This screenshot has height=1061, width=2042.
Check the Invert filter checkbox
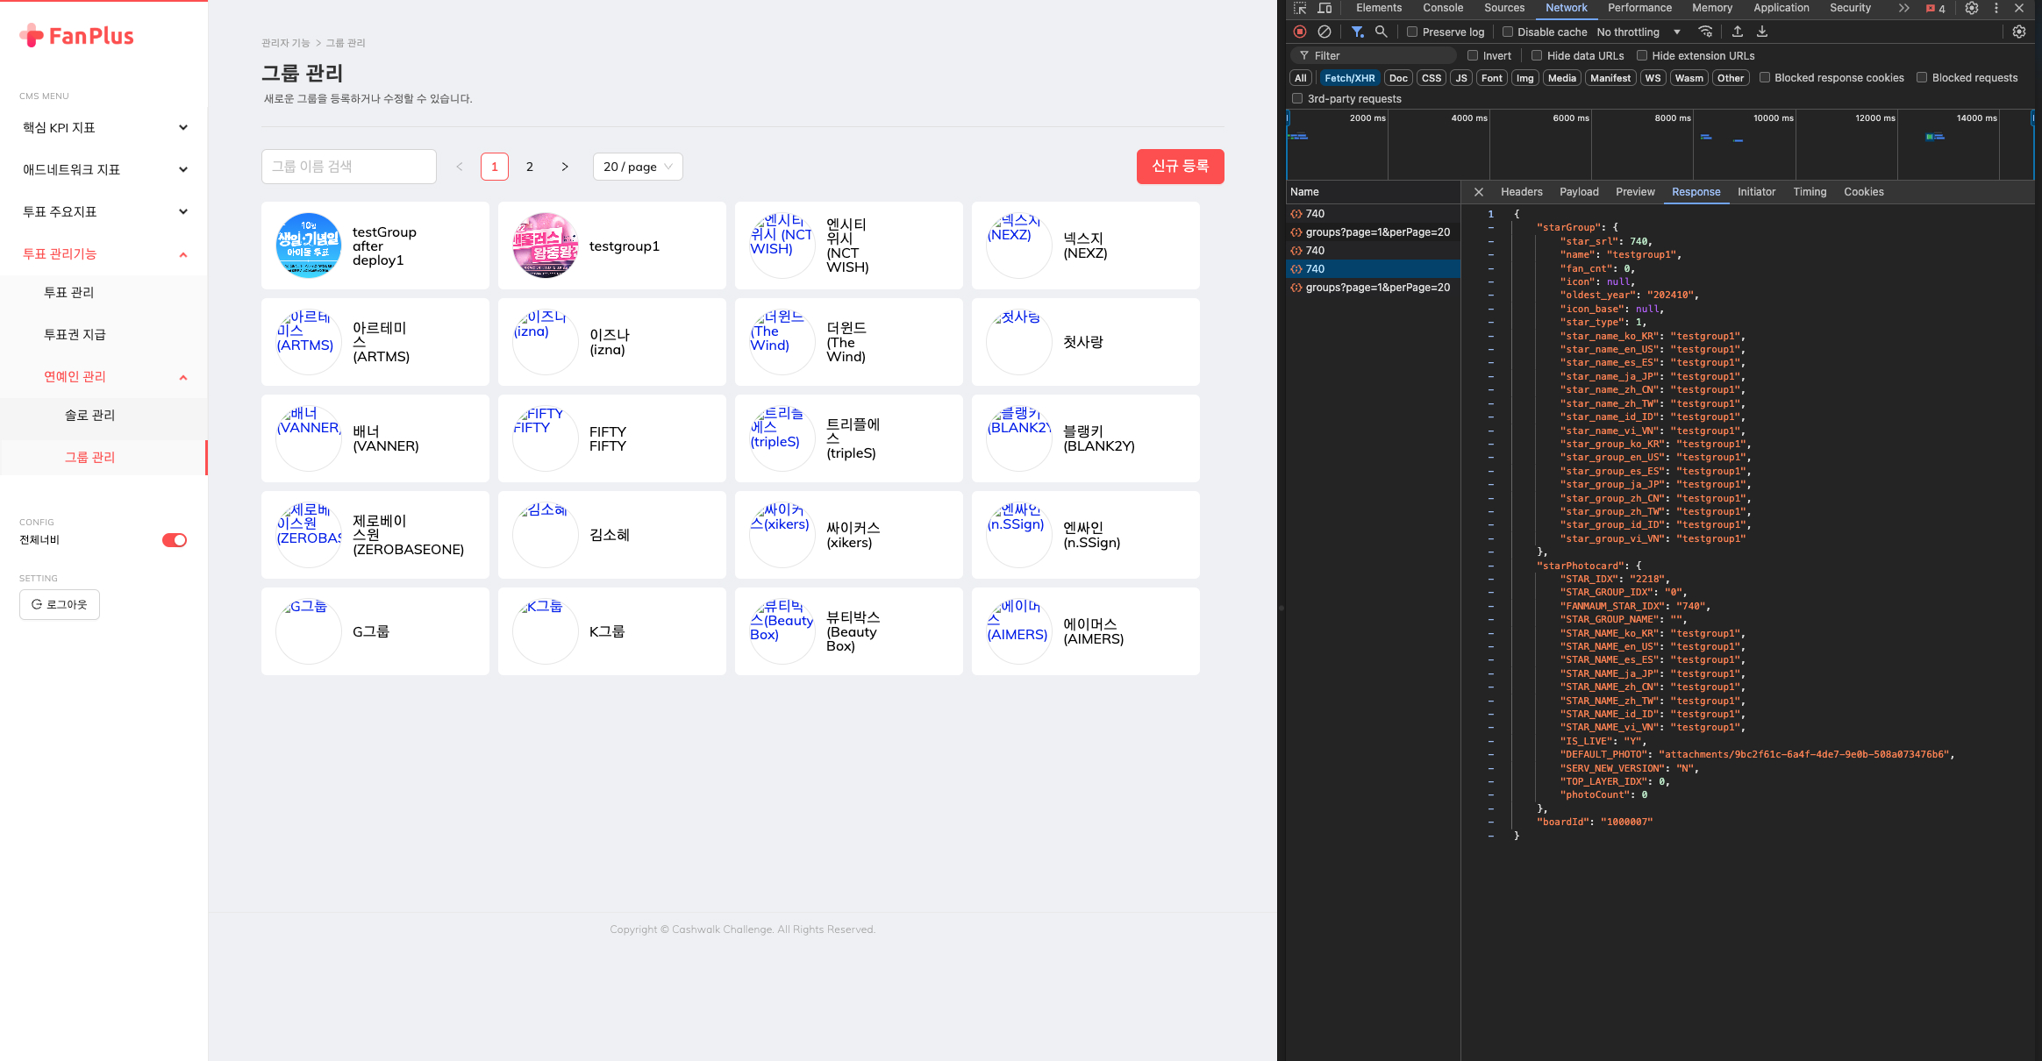1473,55
